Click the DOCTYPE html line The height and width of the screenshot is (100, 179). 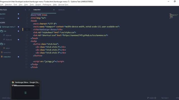39,15
